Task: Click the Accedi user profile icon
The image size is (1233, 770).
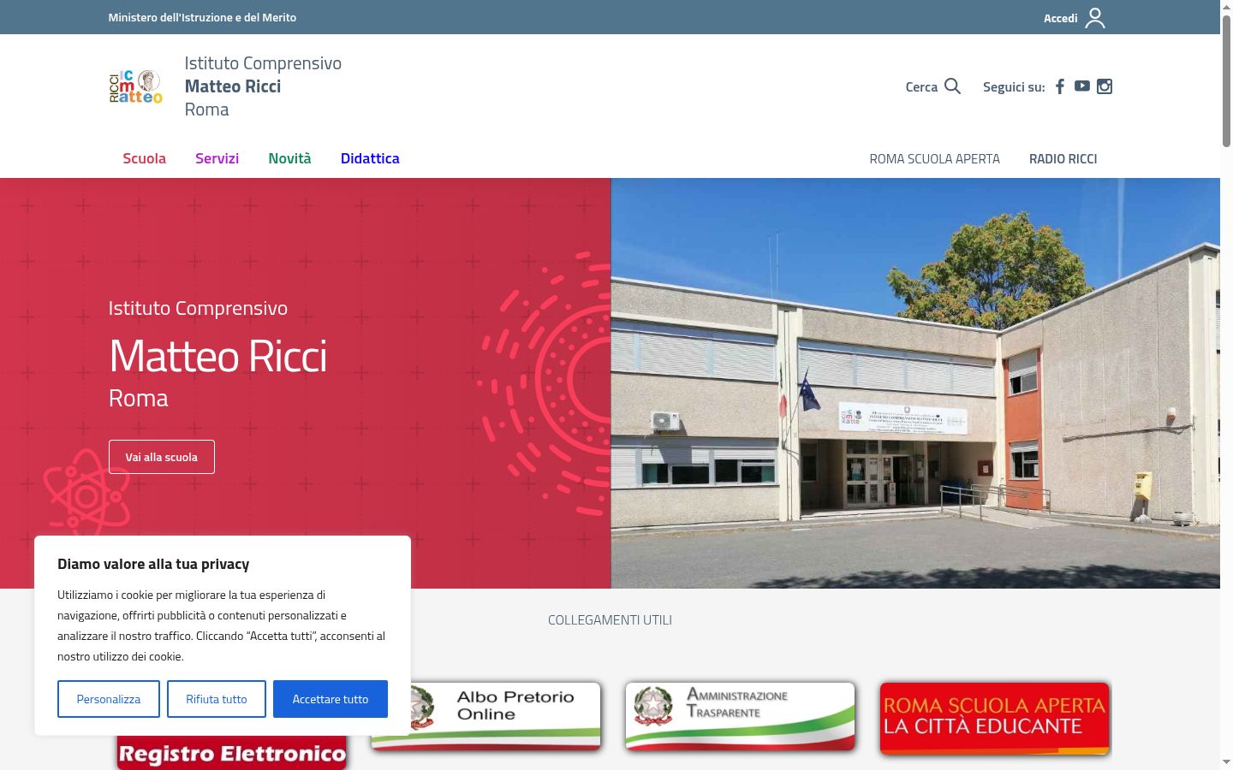Action: tap(1095, 18)
